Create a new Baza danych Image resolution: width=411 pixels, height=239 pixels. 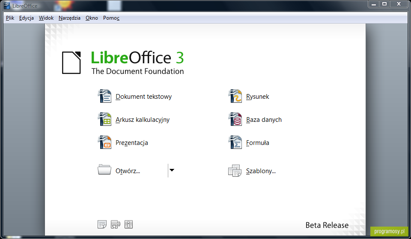point(264,120)
